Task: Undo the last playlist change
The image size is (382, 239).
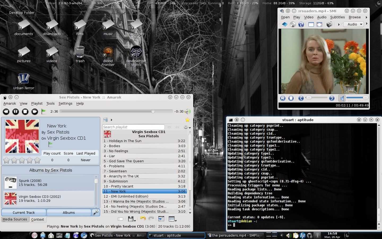Action: (x=143, y=219)
